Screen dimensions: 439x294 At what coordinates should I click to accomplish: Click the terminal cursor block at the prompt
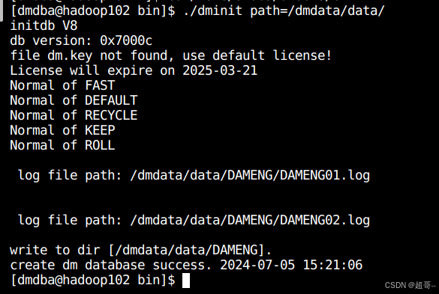pyautogui.click(x=186, y=280)
